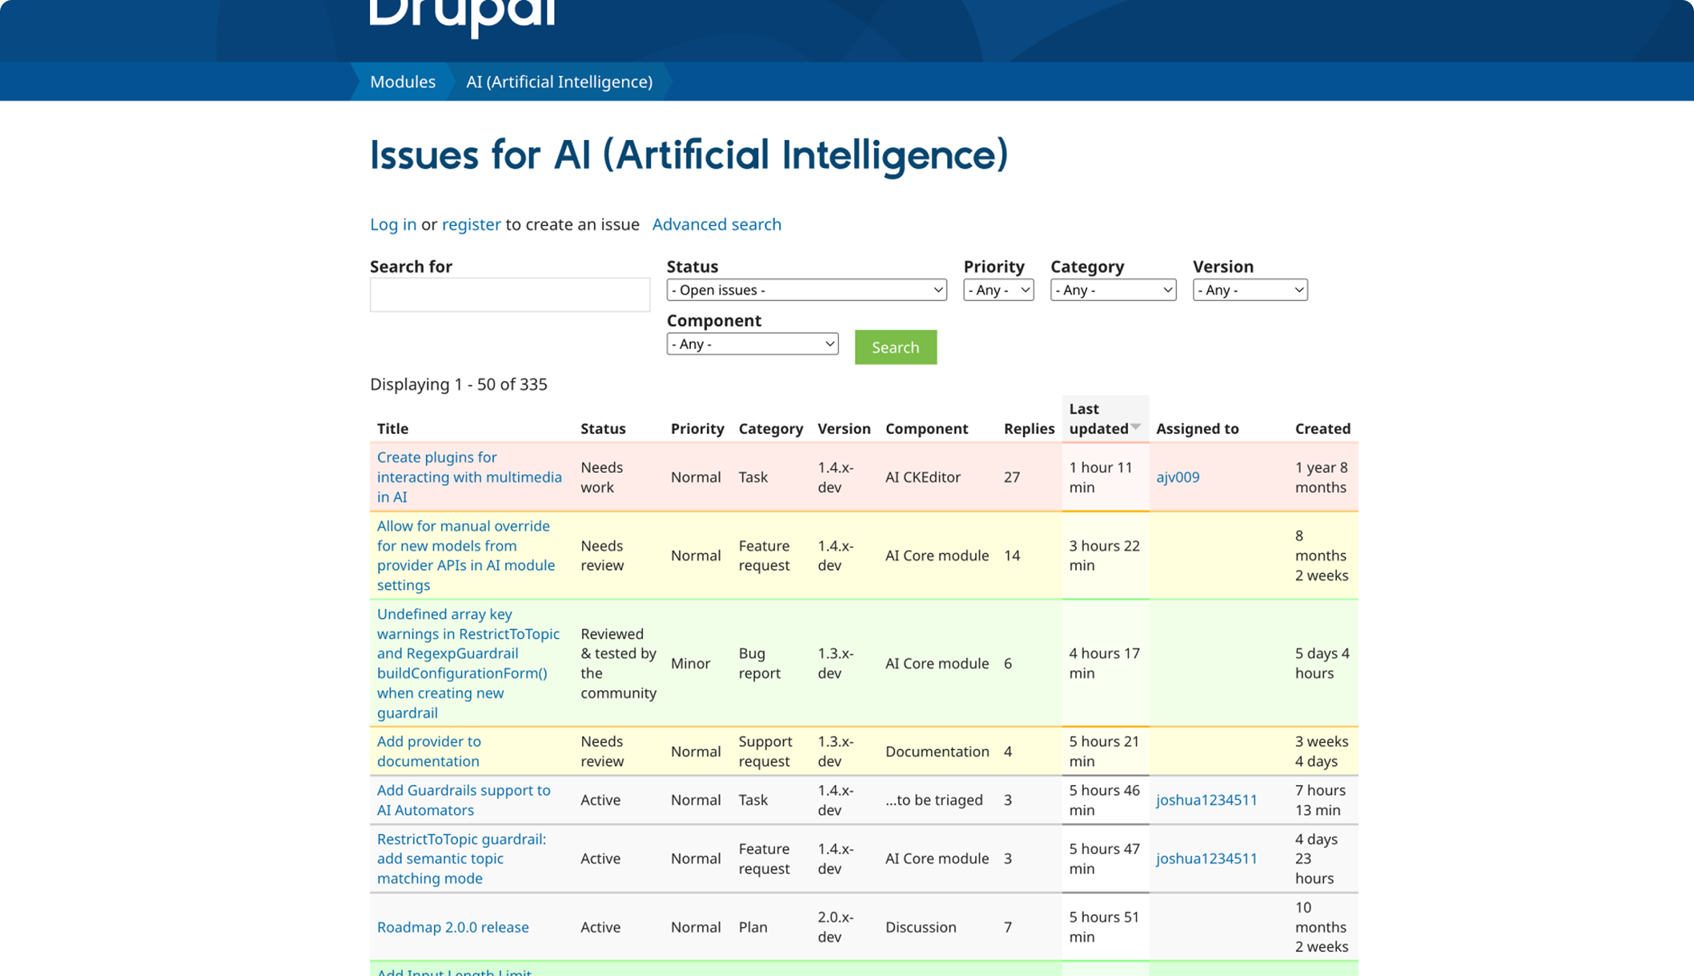Click the 'Plan' category cell
Screen dimensions: 1694x976
pyautogui.click(x=753, y=927)
